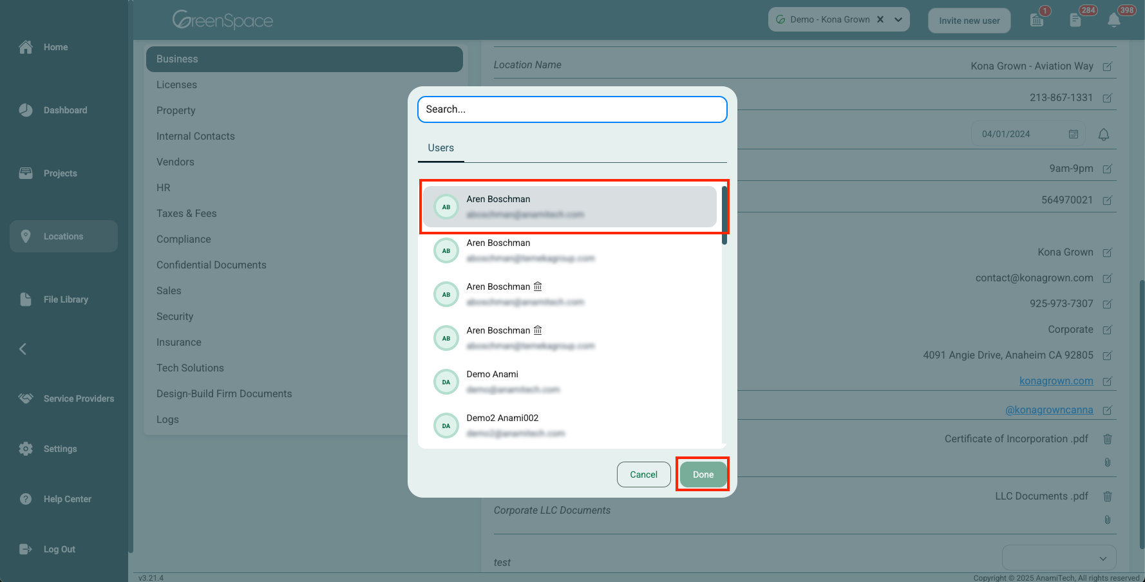Screen dimensions: 1145x582
Task: Select the Users tab in dialog
Action: tap(441, 148)
